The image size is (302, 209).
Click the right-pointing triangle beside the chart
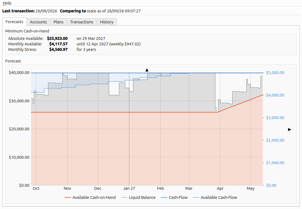click(289, 130)
